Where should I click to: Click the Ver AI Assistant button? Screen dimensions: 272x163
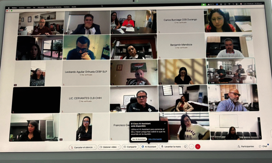[x=139, y=139]
